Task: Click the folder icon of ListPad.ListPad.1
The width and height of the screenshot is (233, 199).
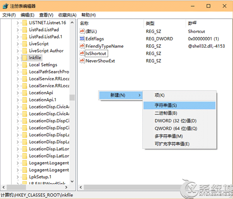Action: click(x=25, y=36)
